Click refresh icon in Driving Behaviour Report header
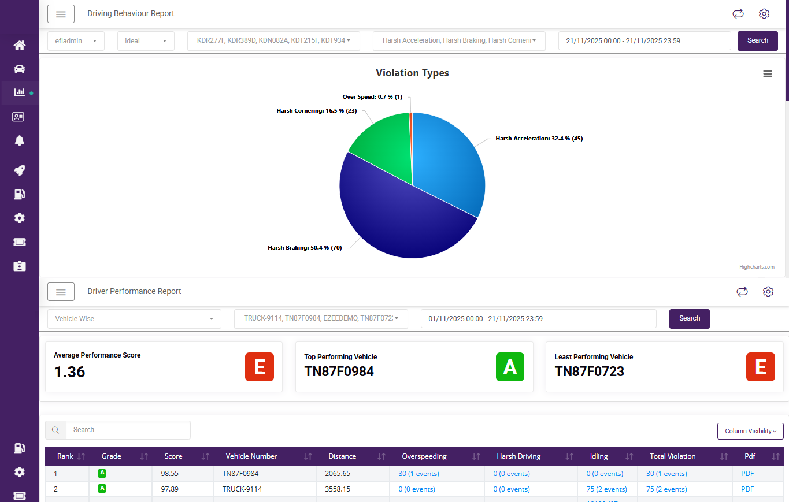The height and width of the screenshot is (502, 789). (x=738, y=14)
